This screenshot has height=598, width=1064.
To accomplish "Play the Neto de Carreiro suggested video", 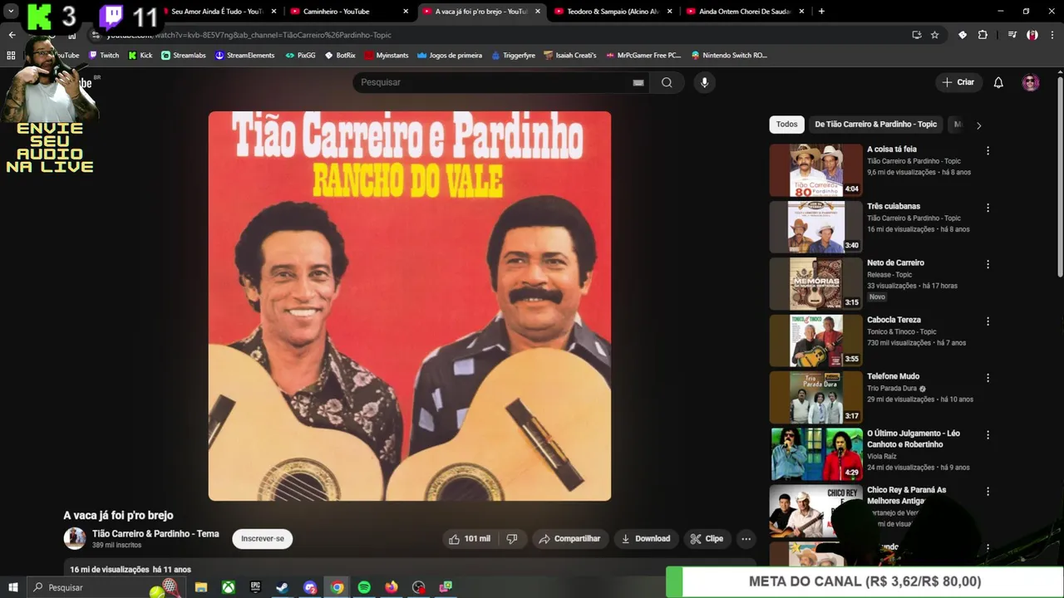I will coord(816,284).
